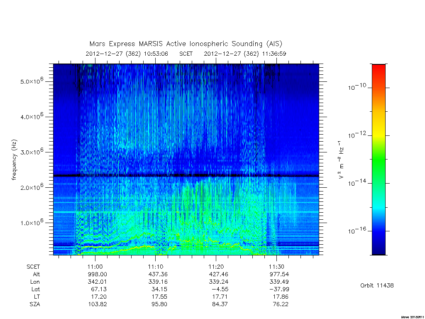425x319 pixels.
Task: Click the 1.0×10⁶ frequency tick label
Action: 32,222
